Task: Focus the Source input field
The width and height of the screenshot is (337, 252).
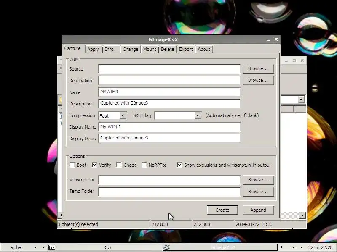Action: click(169, 69)
